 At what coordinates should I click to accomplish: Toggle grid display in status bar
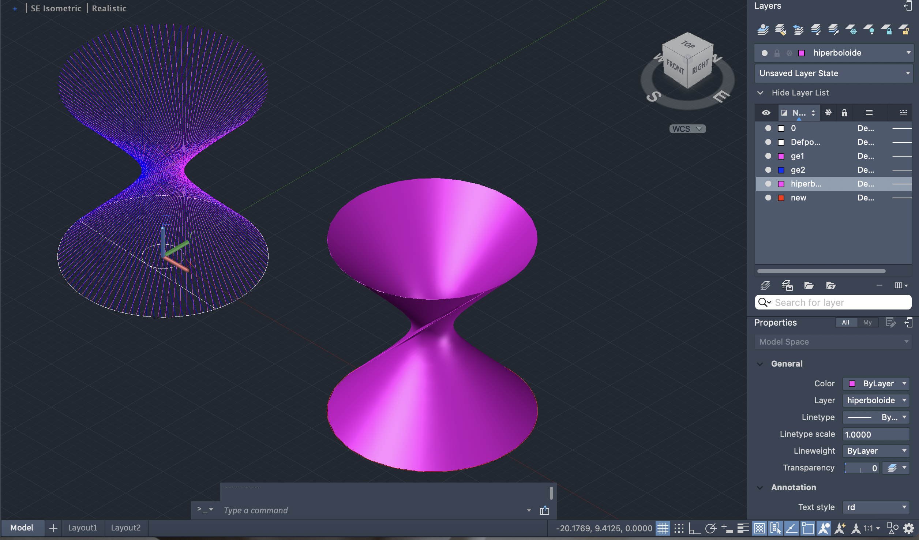click(663, 528)
